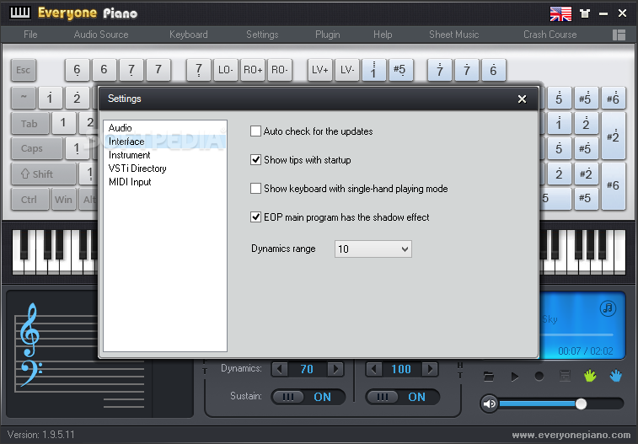Click the tilde virtual key
The height and width of the screenshot is (444, 638).
pos(24,98)
